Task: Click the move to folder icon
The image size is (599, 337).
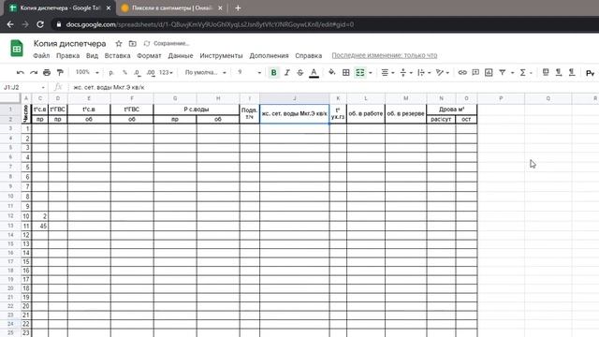Action: (133, 44)
